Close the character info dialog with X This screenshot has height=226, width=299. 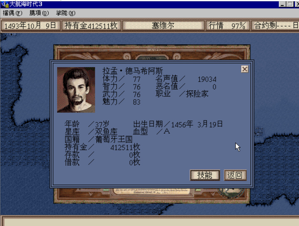(245, 69)
